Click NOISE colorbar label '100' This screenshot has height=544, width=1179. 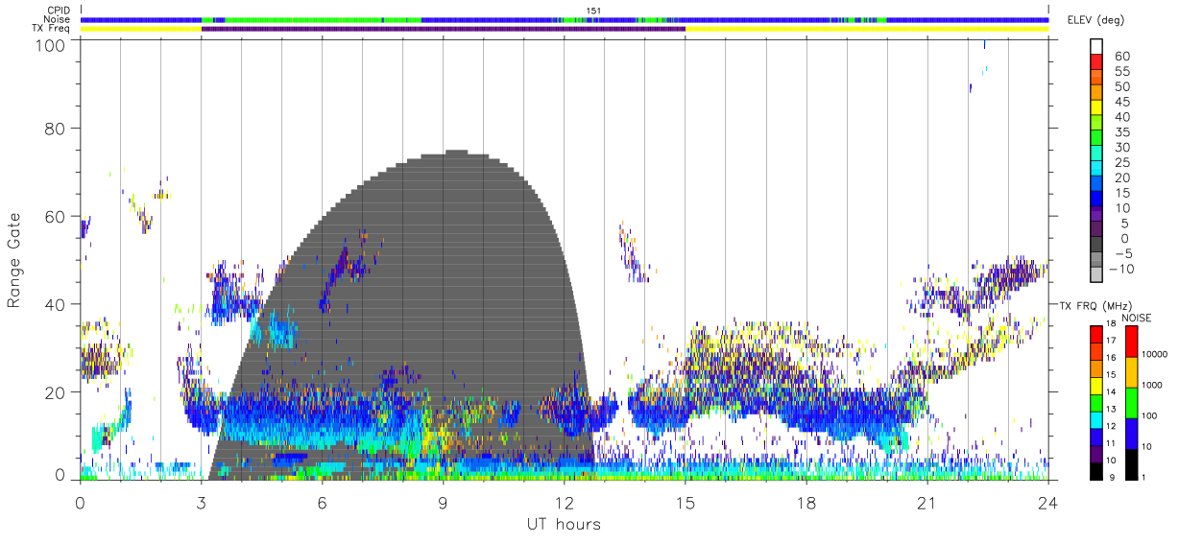point(1152,416)
